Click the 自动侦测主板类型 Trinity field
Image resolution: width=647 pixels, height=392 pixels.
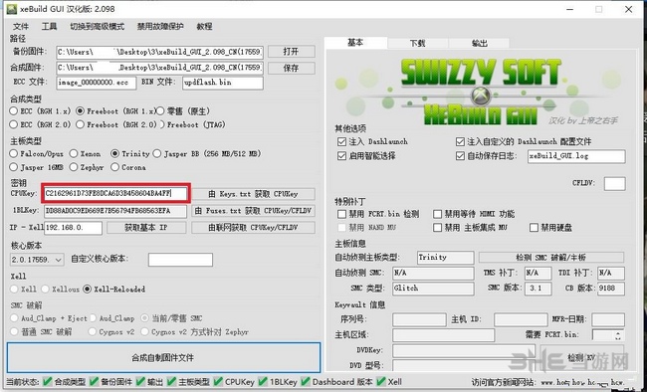446,258
